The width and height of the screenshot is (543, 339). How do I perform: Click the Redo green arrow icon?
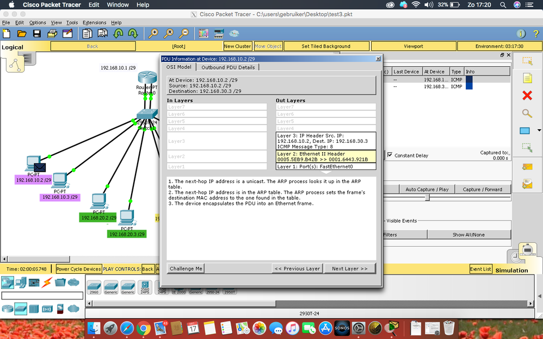(133, 34)
